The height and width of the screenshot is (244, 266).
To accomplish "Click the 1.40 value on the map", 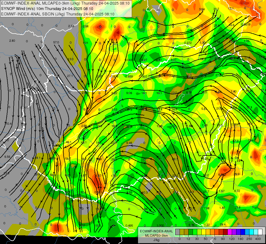I will click(234, 91).
